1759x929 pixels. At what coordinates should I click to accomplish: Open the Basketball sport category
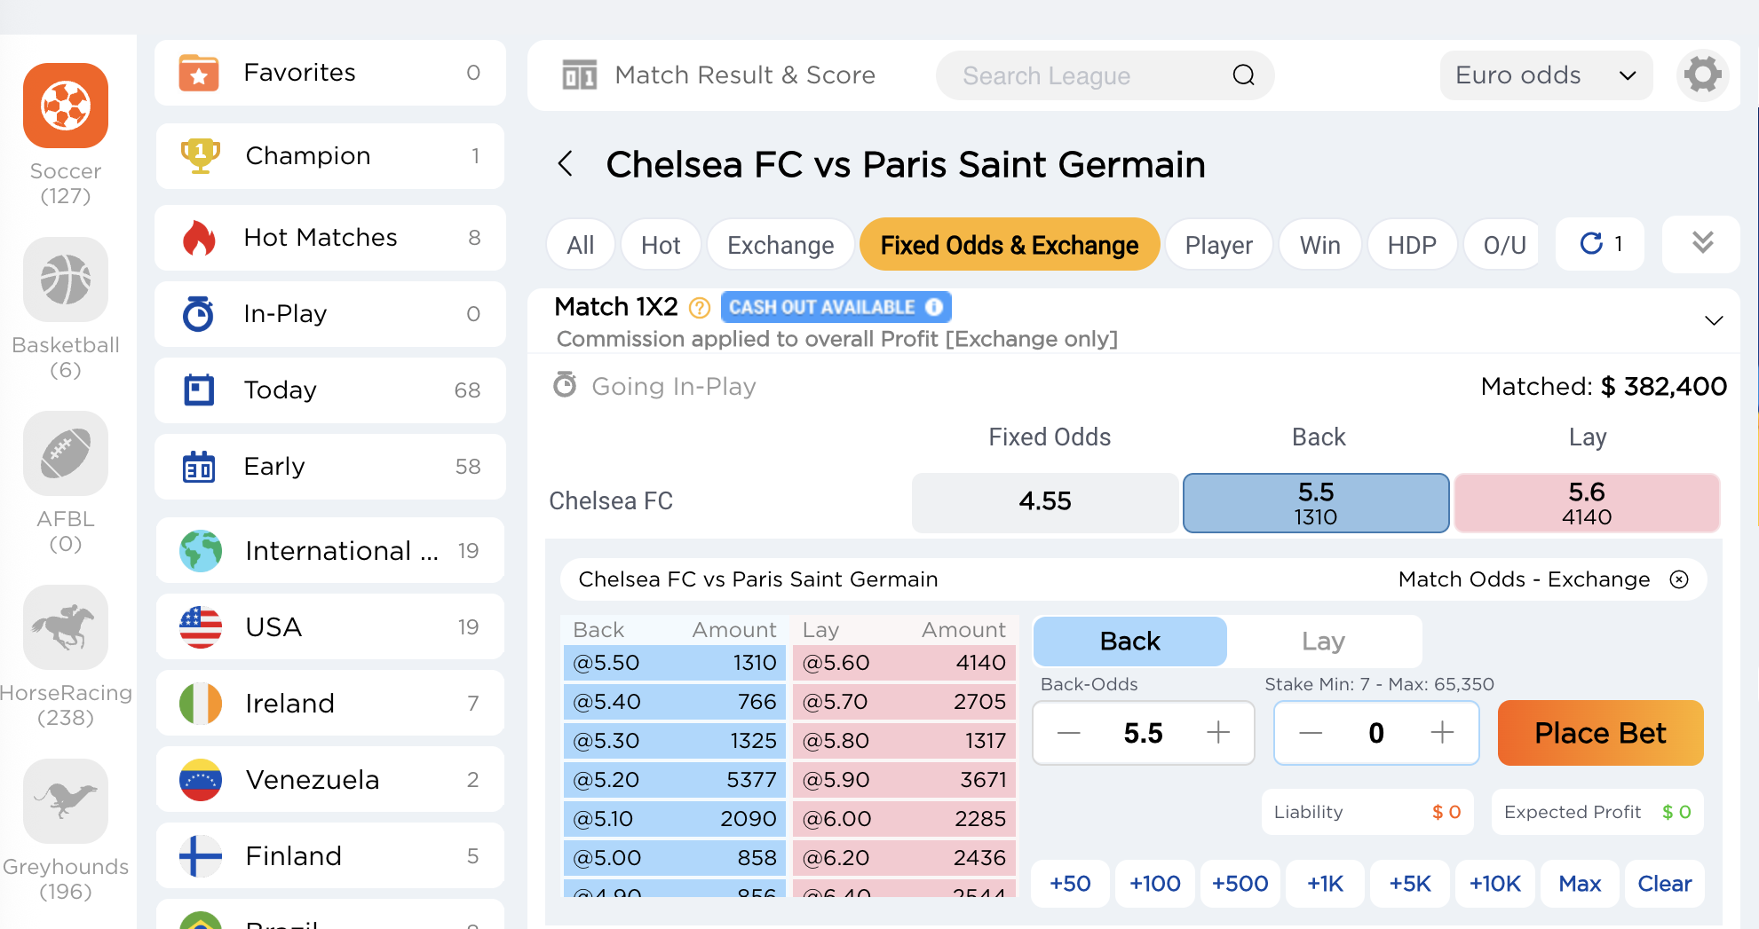click(66, 279)
